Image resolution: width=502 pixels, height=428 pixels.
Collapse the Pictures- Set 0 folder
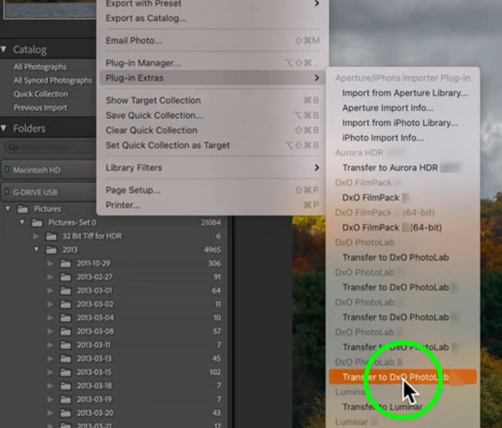(x=22, y=222)
